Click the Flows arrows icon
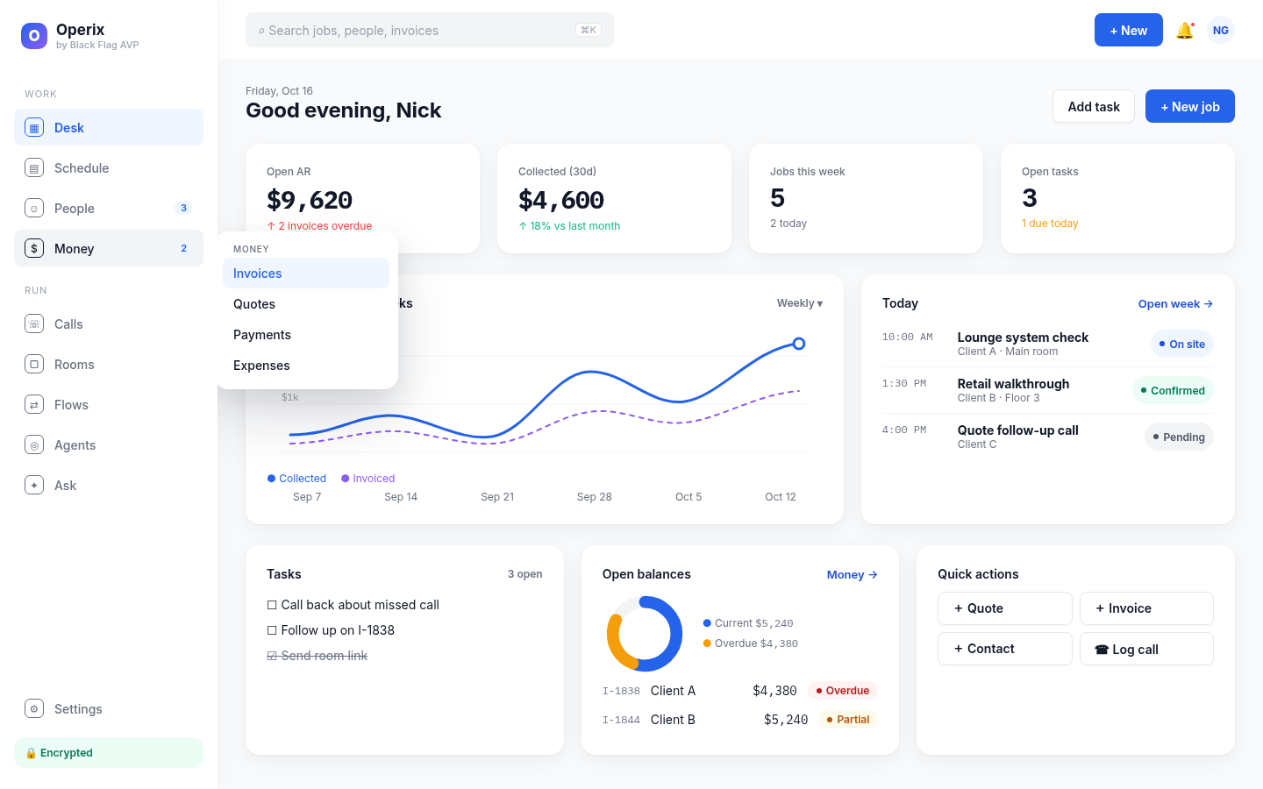The image size is (1263, 789). 34,405
